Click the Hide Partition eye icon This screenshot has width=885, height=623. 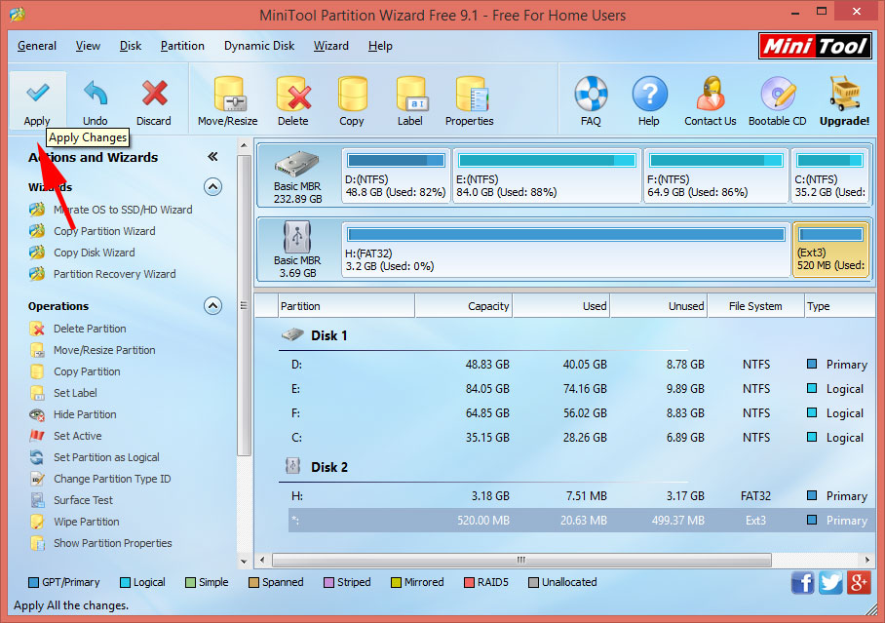coord(37,415)
